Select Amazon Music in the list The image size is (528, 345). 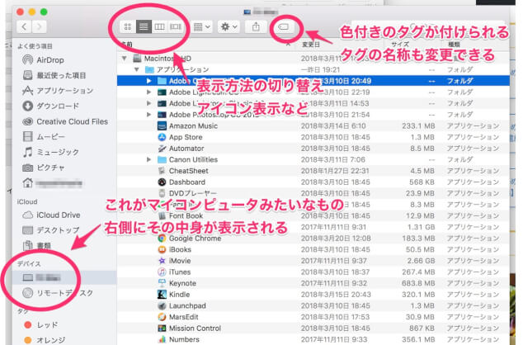(x=193, y=126)
